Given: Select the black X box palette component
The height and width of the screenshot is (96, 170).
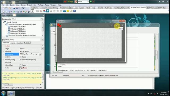Looking at the screenshot, I should tap(51, 11).
